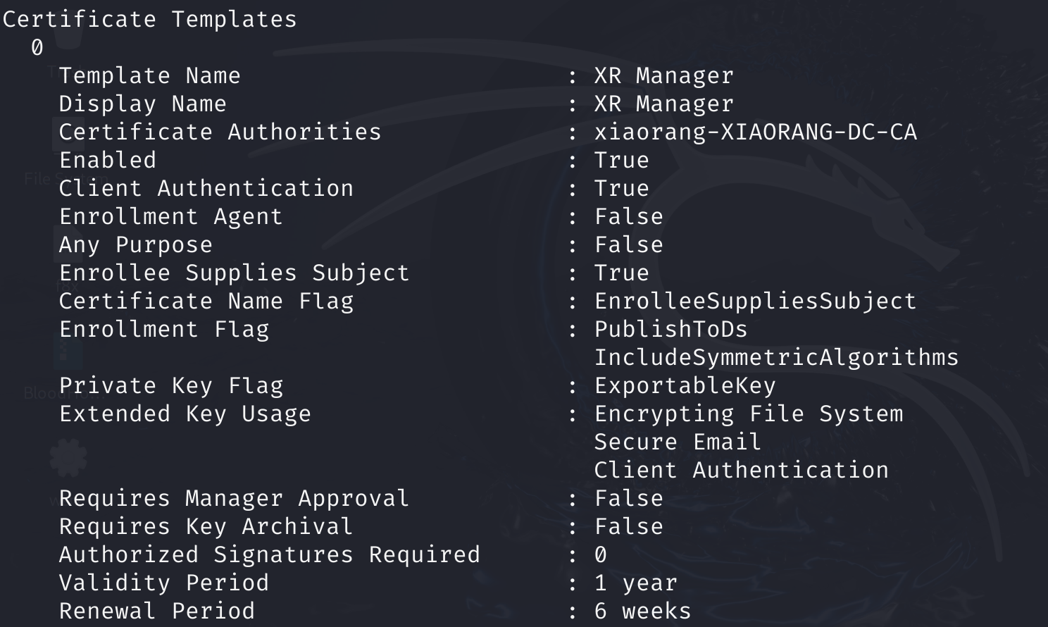
Task: Click the faint gear desktop icon
Action: (68, 457)
